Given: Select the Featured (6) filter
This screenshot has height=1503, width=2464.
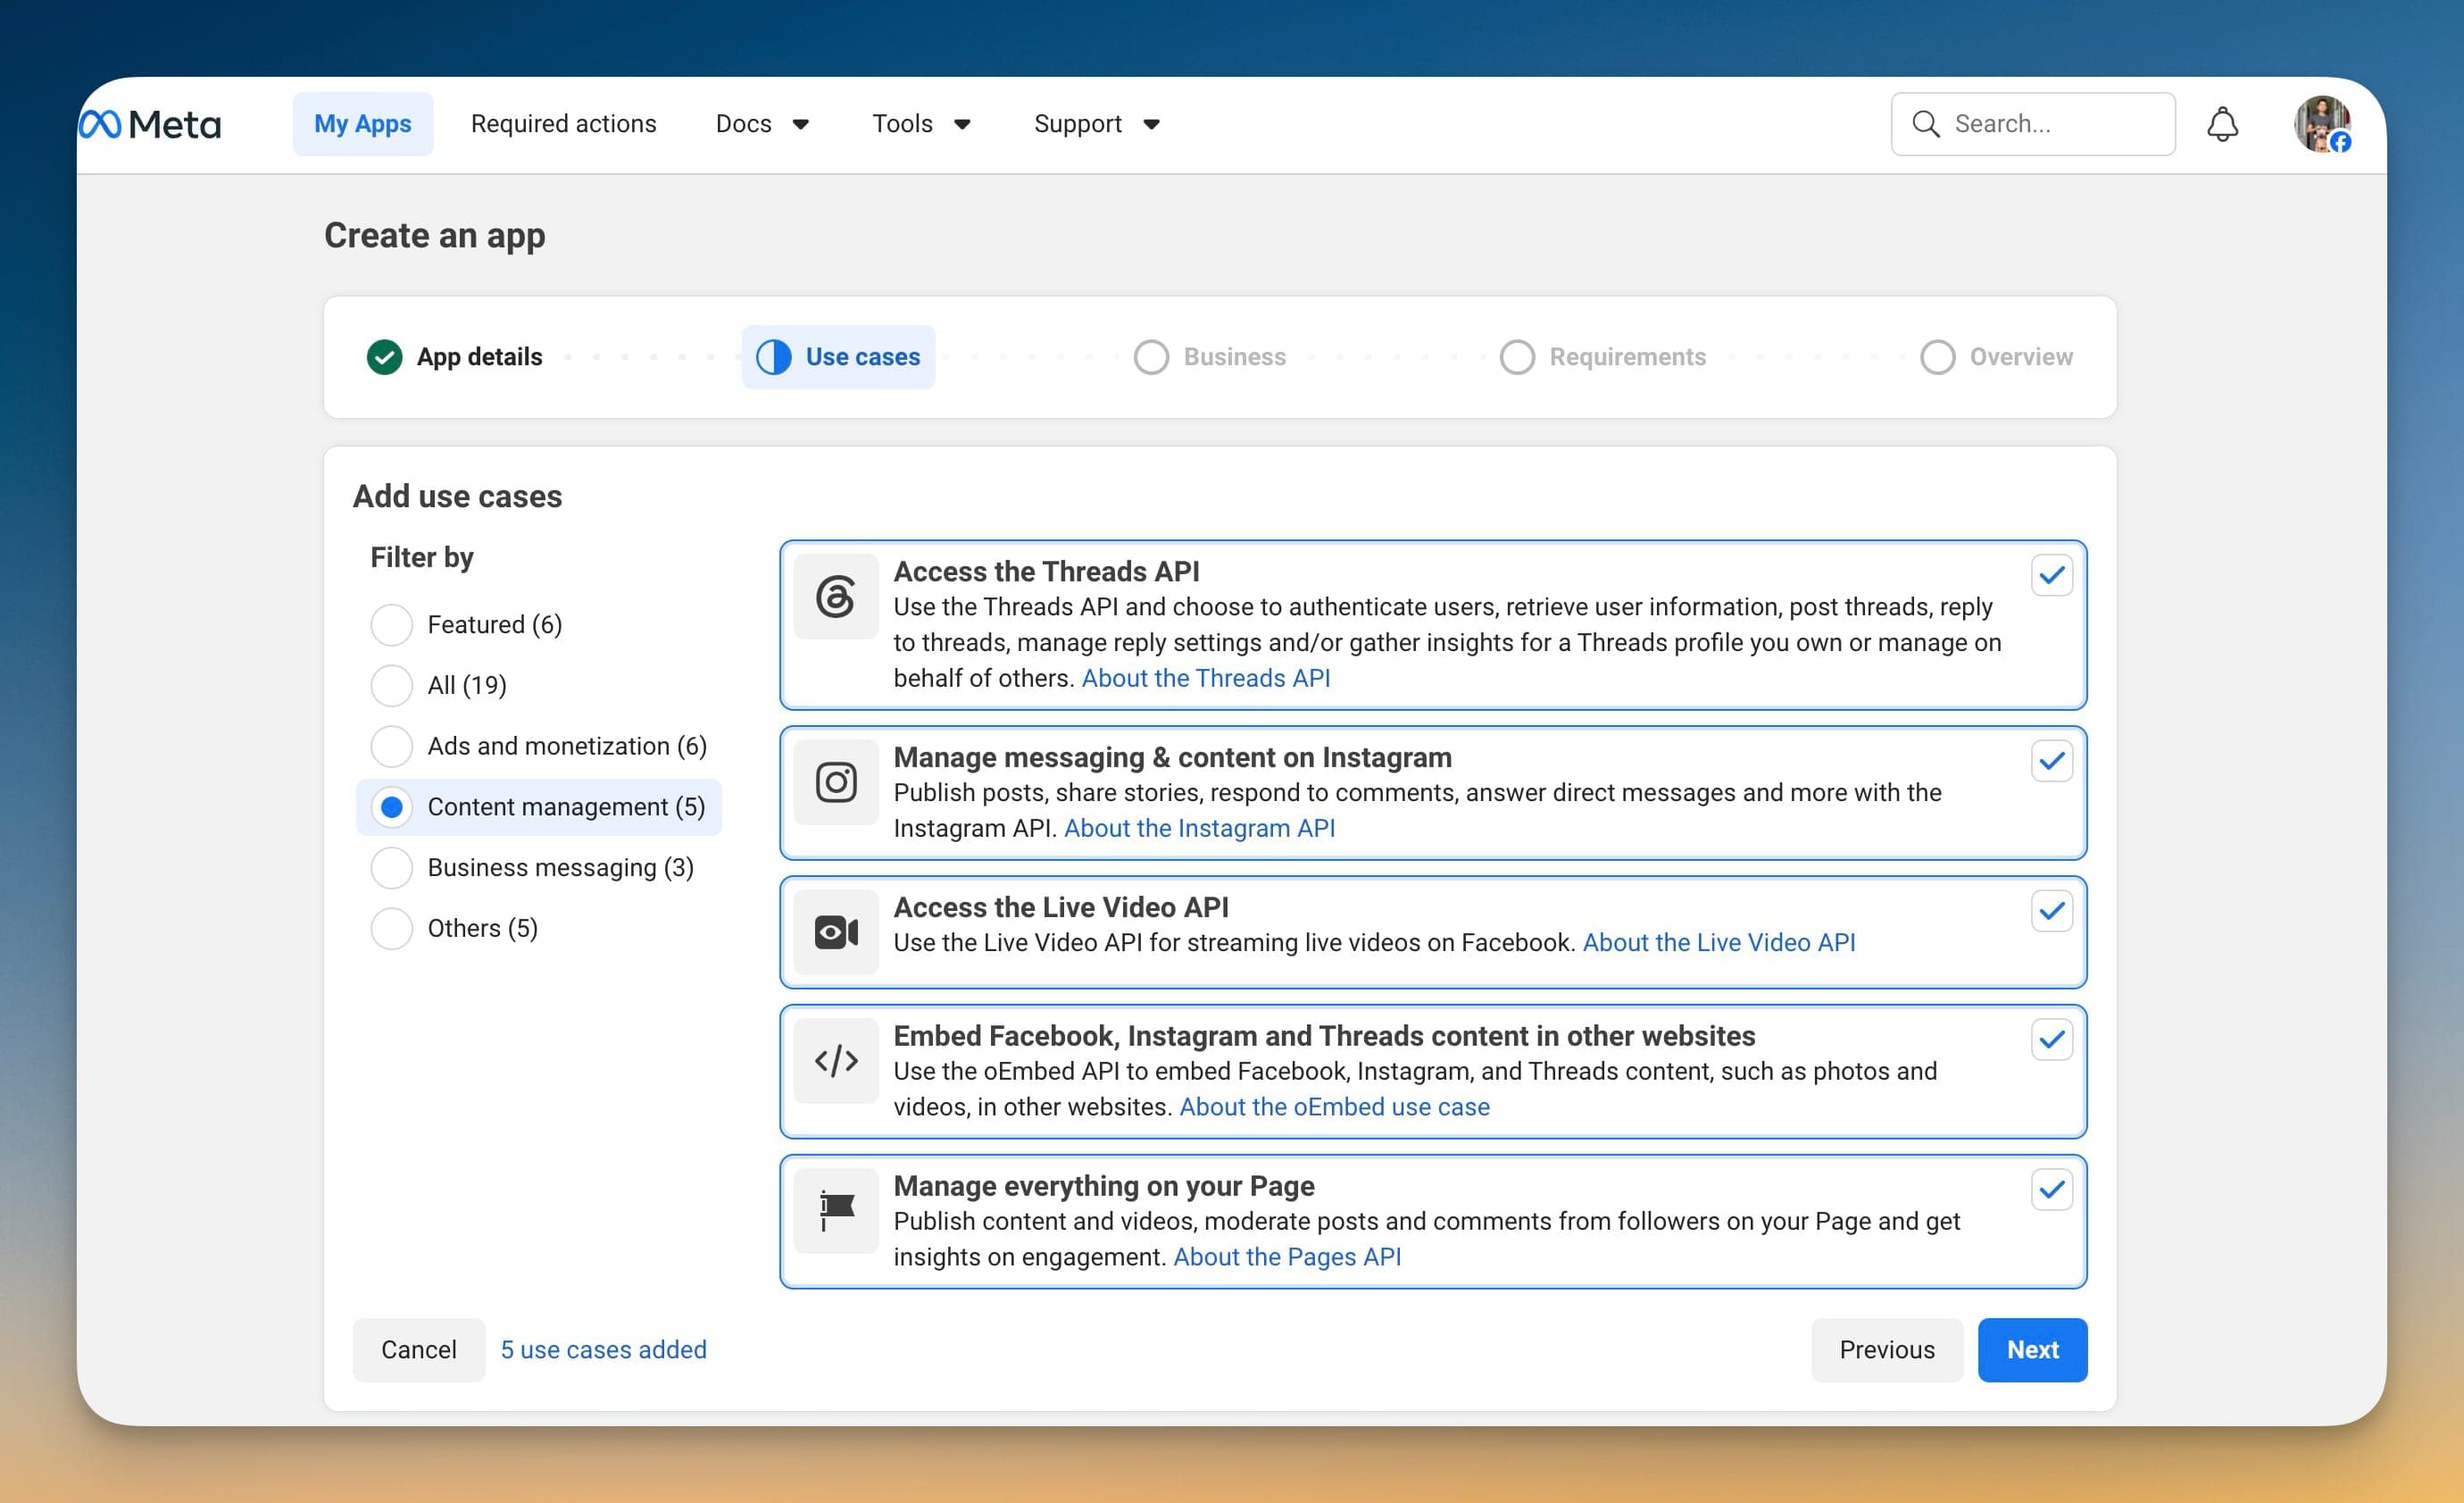Looking at the screenshot, I should pos(391,625).
